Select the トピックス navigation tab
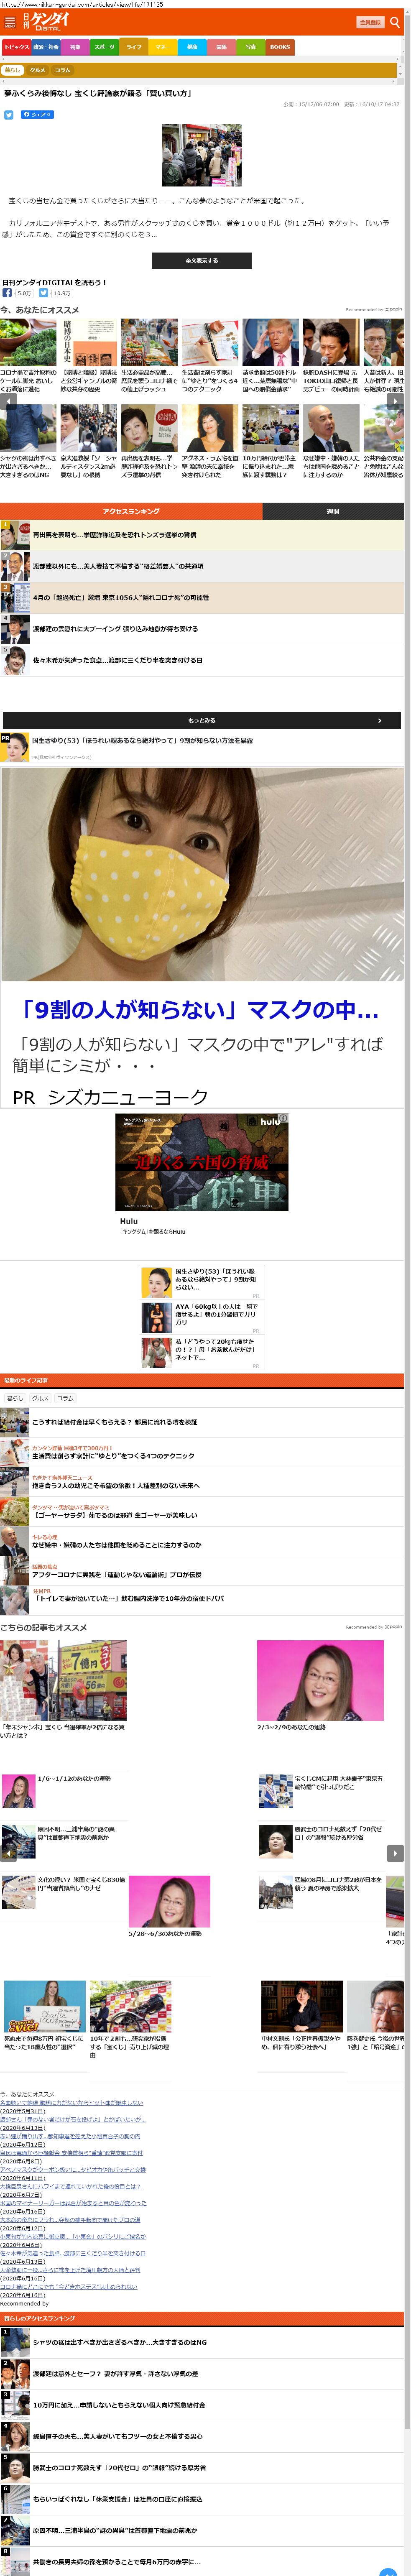411x2576 pixels. pos(16,47)
